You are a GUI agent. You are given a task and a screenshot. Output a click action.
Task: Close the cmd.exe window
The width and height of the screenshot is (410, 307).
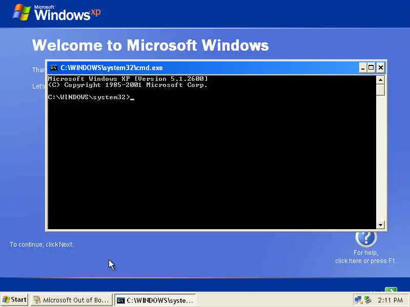coord(381,68)
